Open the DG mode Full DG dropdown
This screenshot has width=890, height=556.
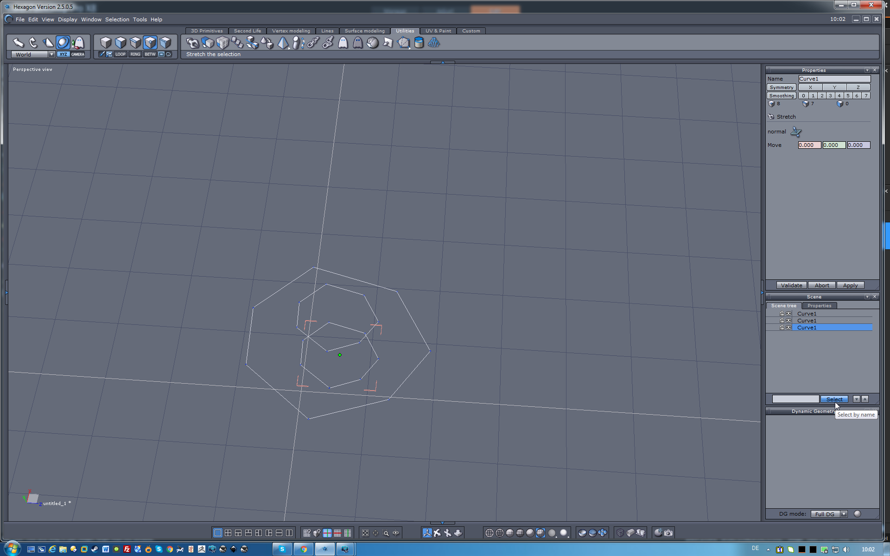click(844, 514)
